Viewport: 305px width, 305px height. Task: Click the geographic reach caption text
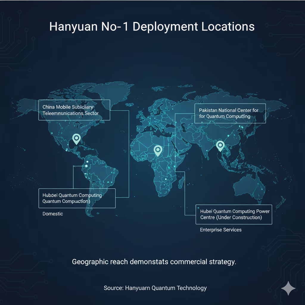[154, 262]
